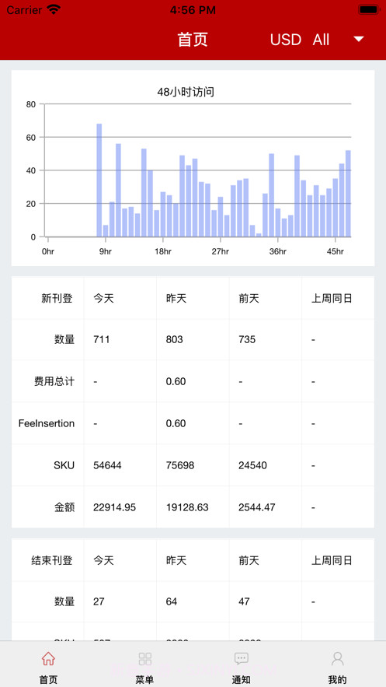Tap the 结束刊登 table header

click(x=51, y=560)
